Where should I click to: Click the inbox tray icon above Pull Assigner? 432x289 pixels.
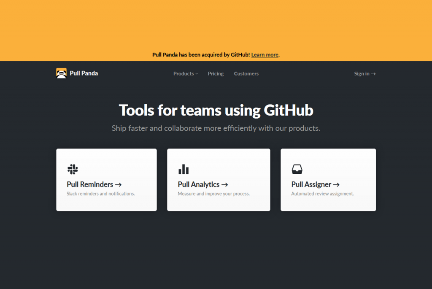click(x=297, y=168)
